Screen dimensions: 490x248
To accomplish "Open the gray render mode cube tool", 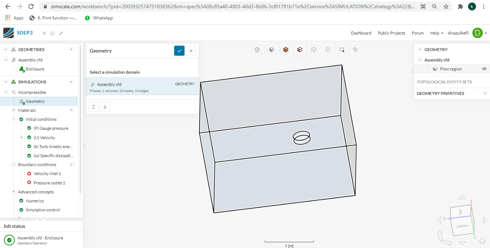I will pyautogui.click(x=272, y=50).
